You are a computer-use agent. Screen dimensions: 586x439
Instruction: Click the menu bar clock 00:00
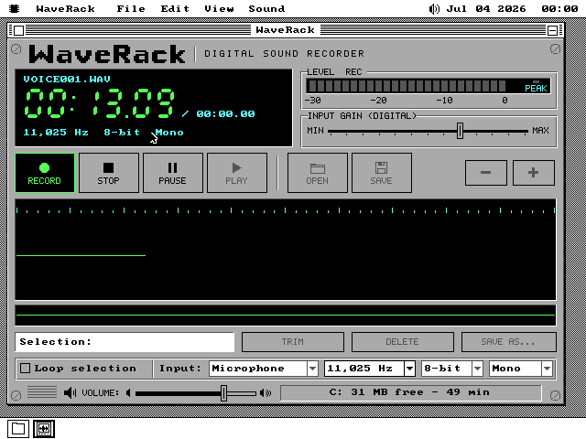click(x=559, y=8)
